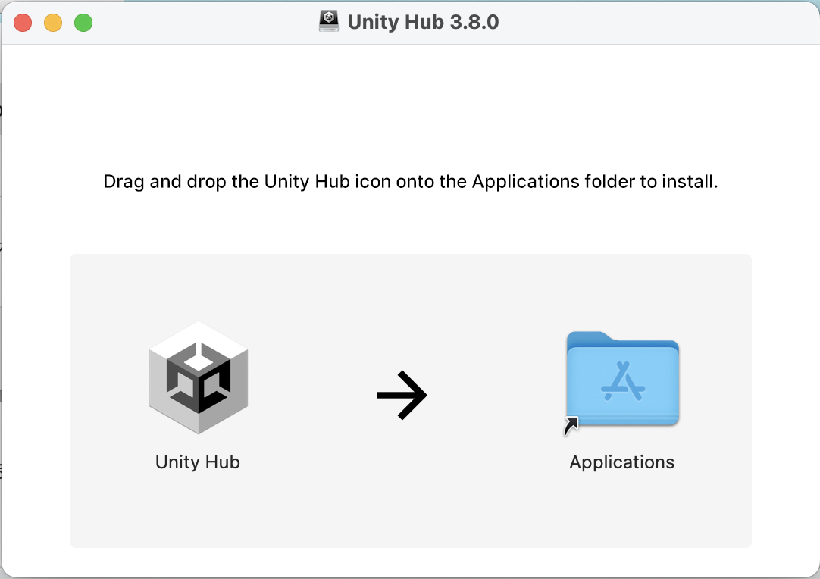Click the Applications label text
820x579 pixels.
[621, 462]
